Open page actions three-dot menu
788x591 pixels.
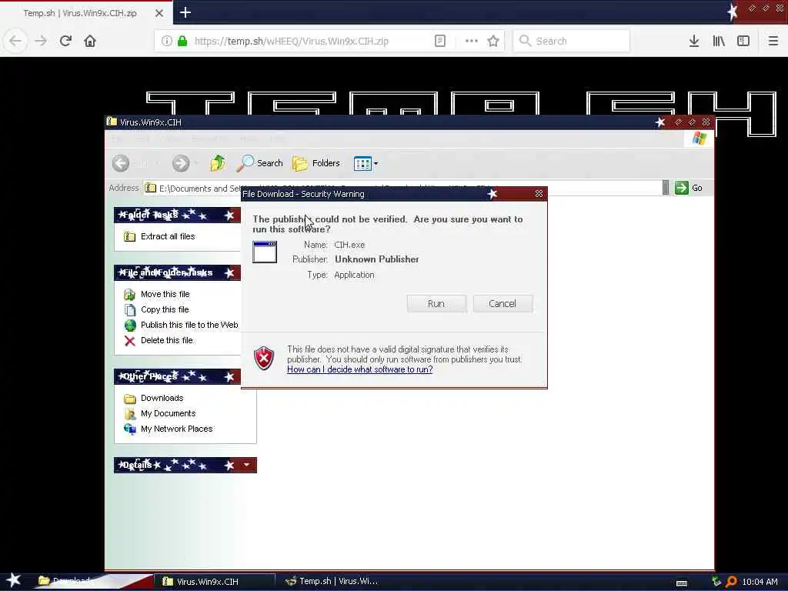pos(472,41)
